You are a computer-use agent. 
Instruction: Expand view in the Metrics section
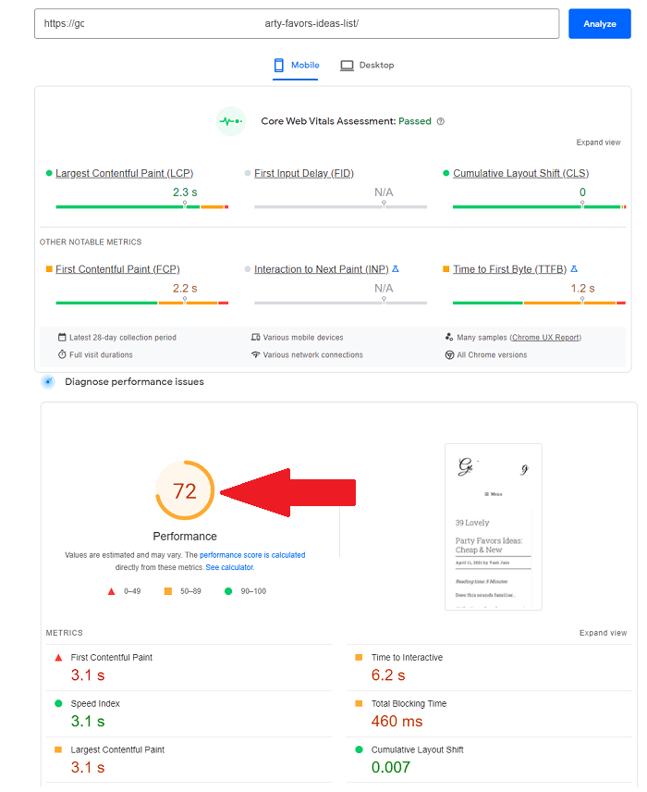[603, 633]
